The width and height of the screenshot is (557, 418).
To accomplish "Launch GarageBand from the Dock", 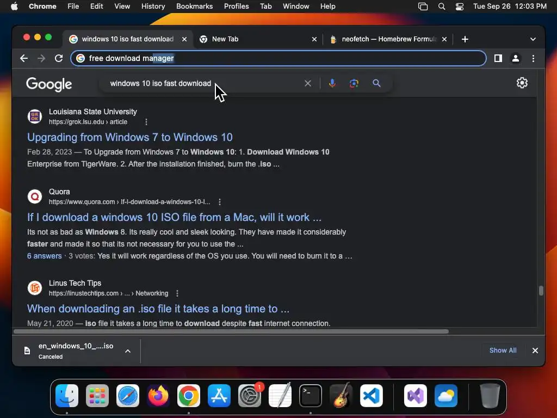I will pos(341,396).
